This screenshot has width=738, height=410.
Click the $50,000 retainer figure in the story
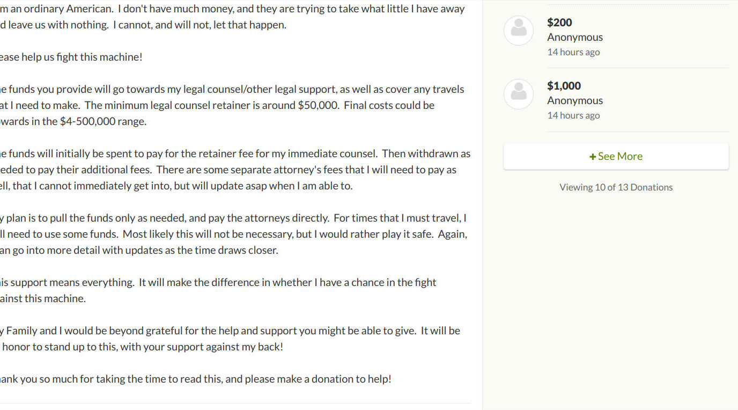pyautogui.click(x=318, y=105)
